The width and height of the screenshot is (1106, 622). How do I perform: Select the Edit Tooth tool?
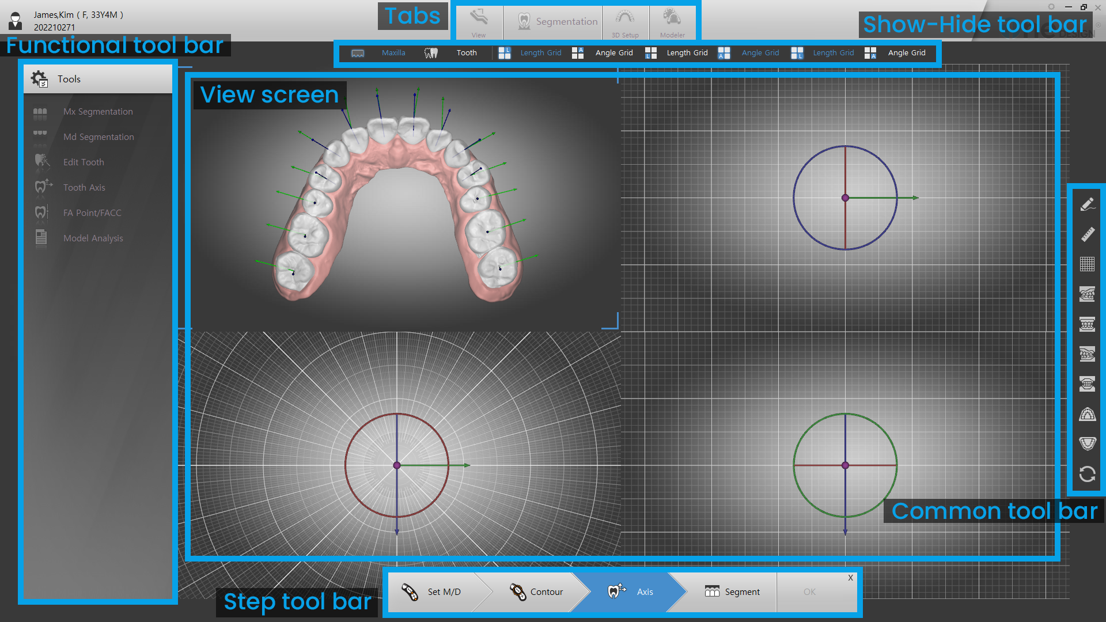click(x=84, y=162)
